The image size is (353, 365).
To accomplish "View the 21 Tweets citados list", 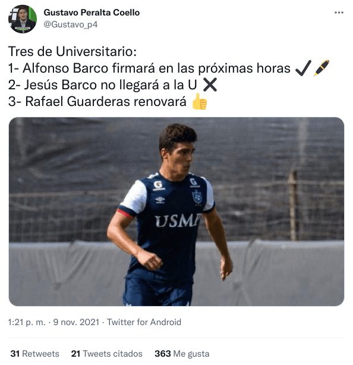I will click(106, 353).
